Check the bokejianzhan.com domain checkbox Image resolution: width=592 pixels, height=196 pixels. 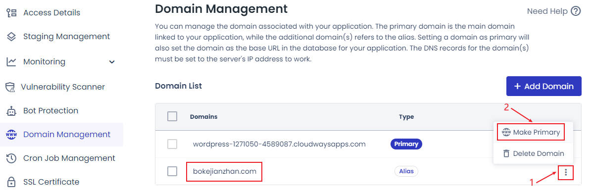pyautogui.click(x=172, y=171)
